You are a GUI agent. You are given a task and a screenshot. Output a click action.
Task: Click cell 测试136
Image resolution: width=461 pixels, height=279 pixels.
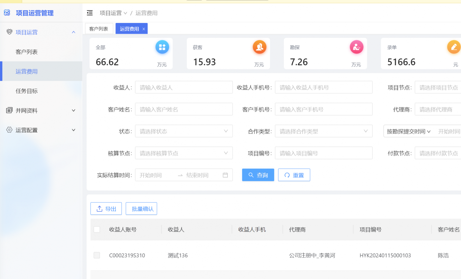[x=178, y=255]
